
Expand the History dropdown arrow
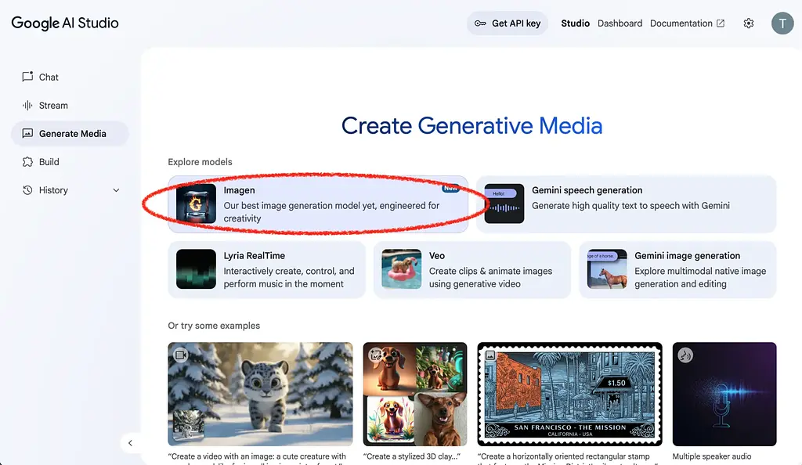tap(117, 190)
